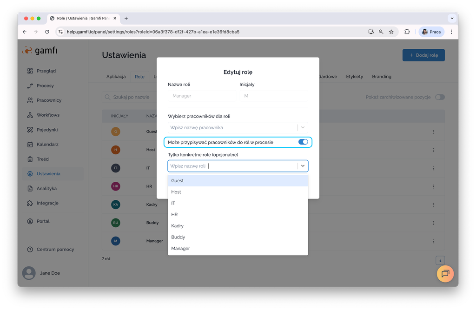Disable assigning employees to process roles
The height and width of the screenshot is (310, 476).
pos(303,142)
